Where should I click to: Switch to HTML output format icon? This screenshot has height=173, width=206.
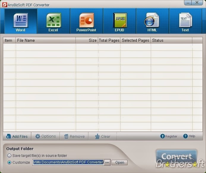coord(153,21)
